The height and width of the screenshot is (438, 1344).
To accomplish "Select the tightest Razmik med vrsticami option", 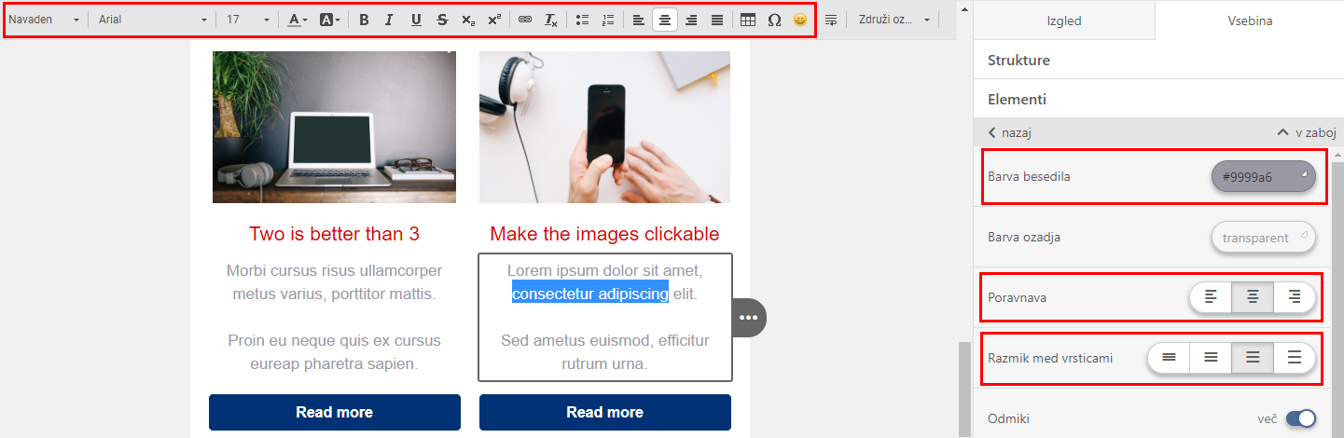I will [x=1169, y=357].
